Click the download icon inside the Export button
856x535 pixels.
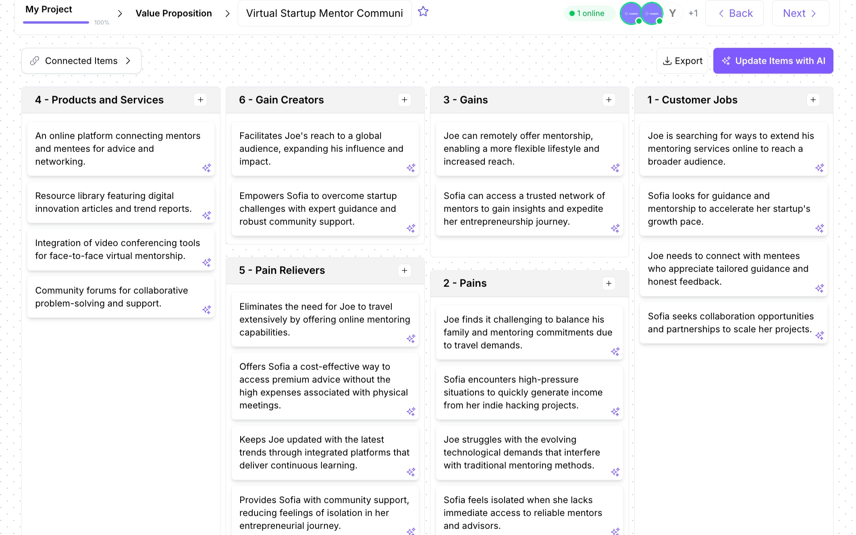click(x=667, y=60)
